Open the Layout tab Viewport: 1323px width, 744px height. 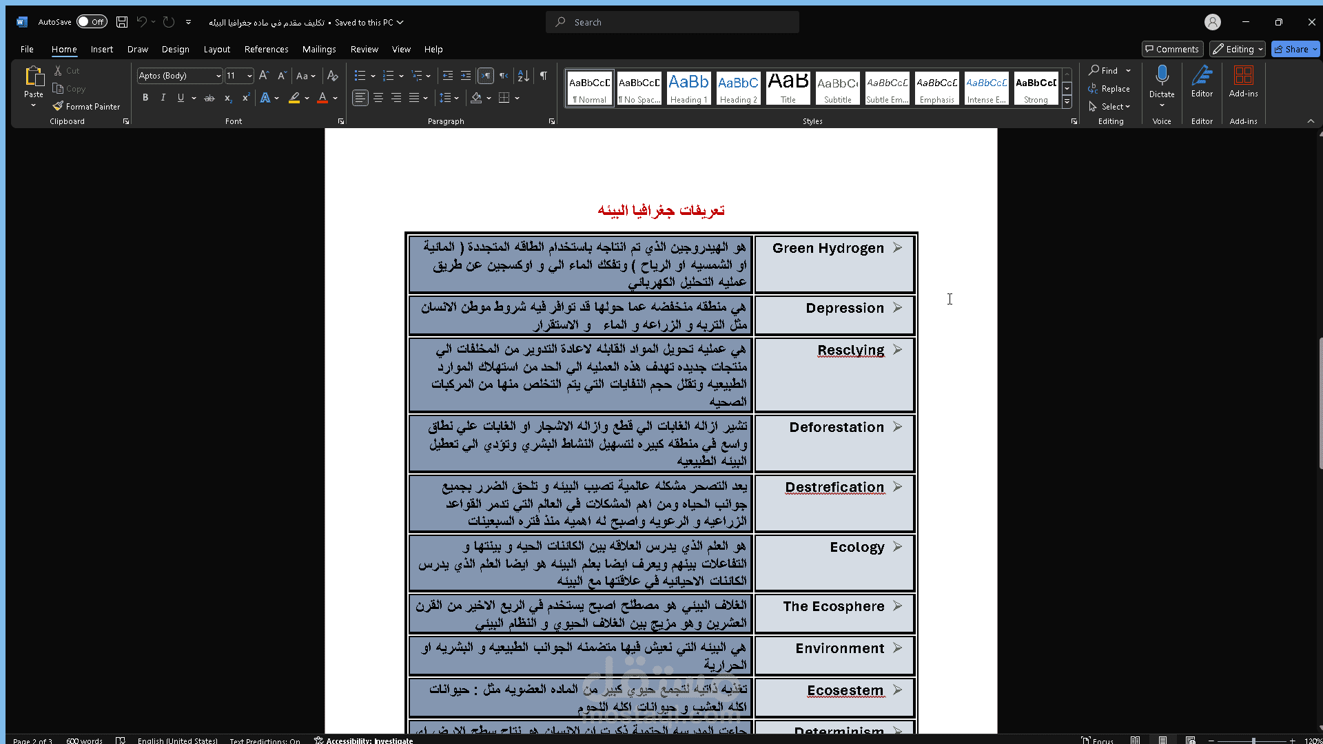tap(217, 49)
